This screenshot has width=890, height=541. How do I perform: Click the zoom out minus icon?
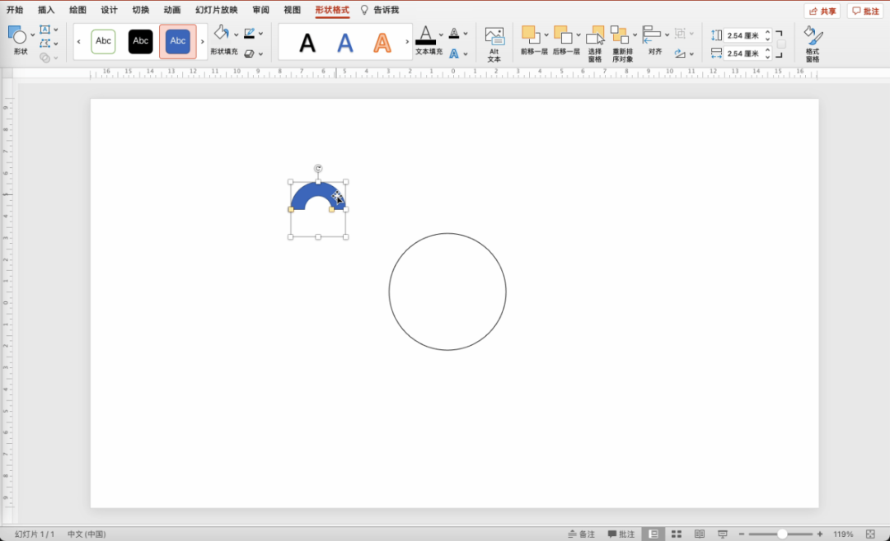coord(742,534)
